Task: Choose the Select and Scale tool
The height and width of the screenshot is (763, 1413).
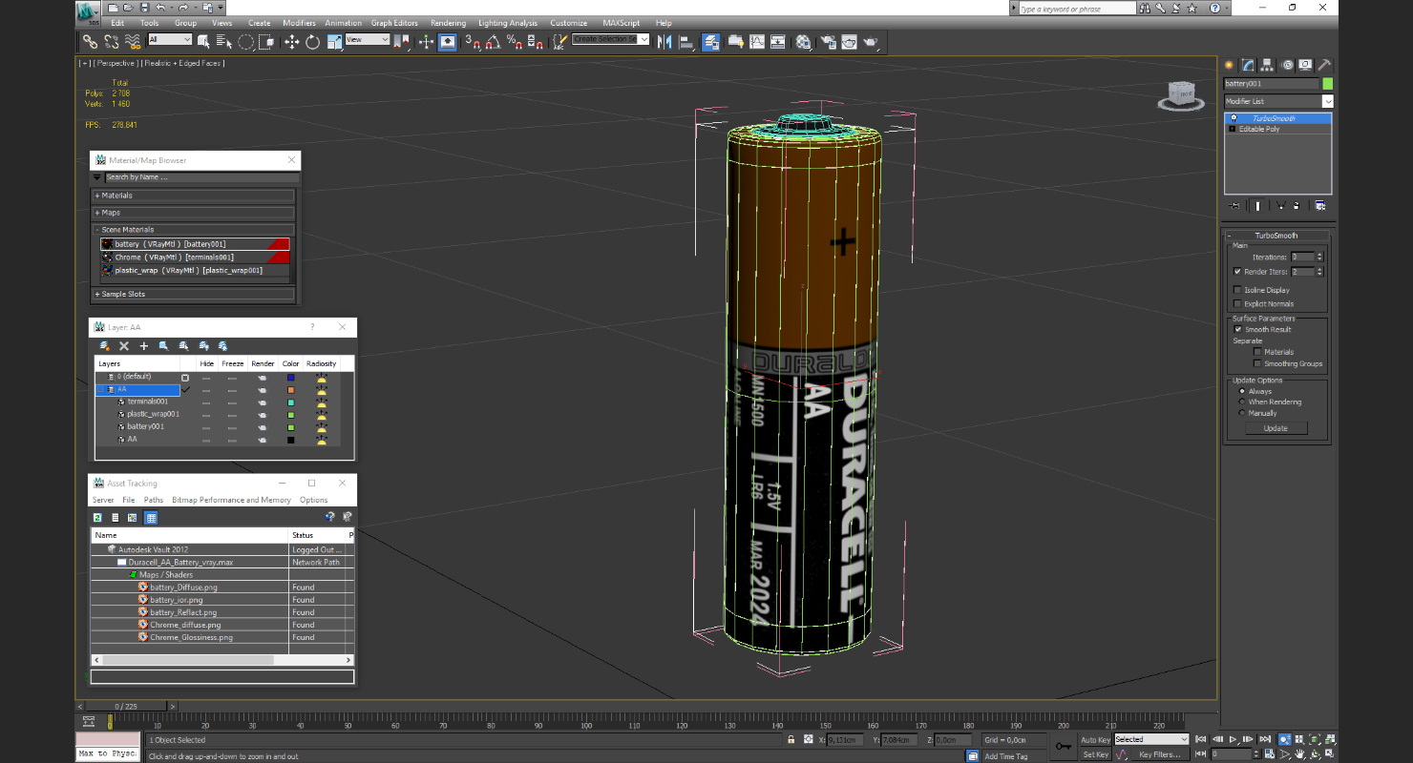Action: coord(335,41)
